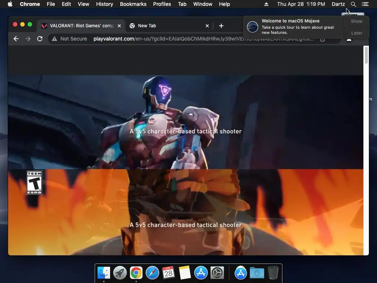The height and width of the screenshot is (283, 377).
Task: Open the App Store icon beside Downloads folder
Action: pyautogui.click(x=241, y=273)
